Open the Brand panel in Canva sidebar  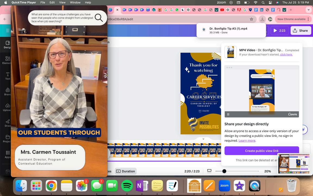point(8,91)
